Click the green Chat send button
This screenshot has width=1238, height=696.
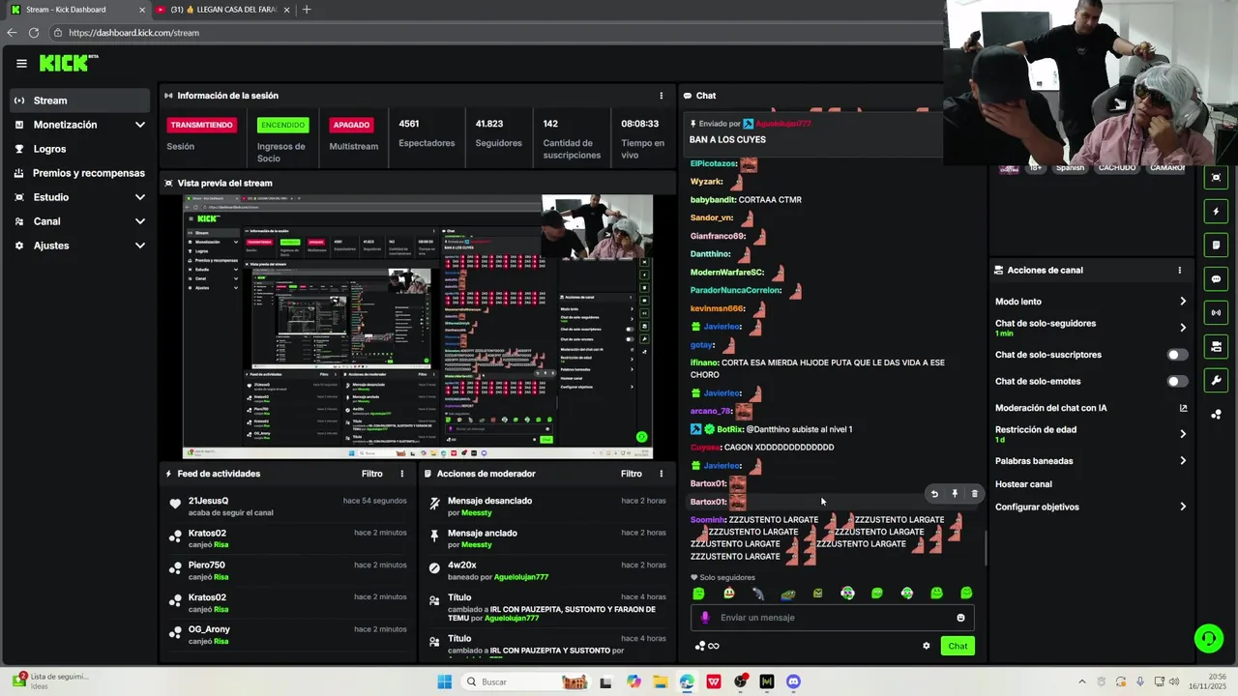pyautogui.click(x=958, y=646)
